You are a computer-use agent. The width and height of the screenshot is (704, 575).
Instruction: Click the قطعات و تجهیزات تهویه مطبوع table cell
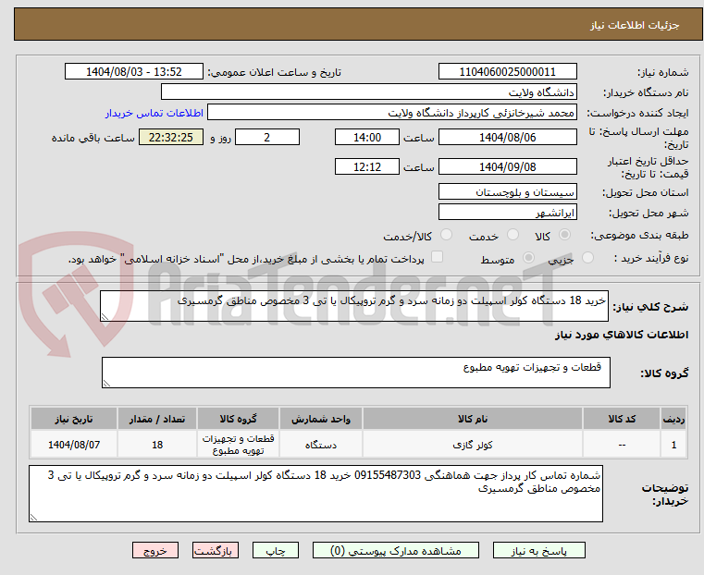(x=238, y=445)
